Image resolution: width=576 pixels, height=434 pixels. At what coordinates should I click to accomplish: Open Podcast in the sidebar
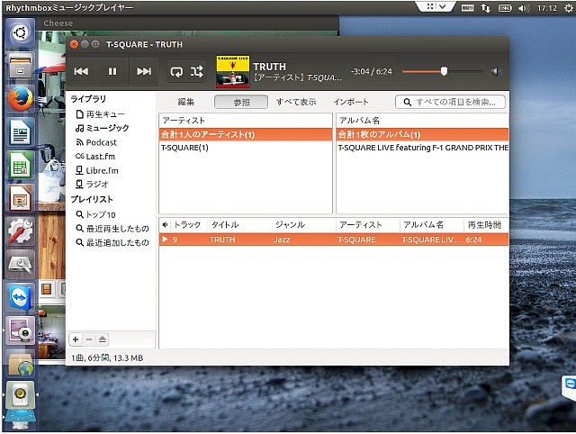[x=96, y=142]
